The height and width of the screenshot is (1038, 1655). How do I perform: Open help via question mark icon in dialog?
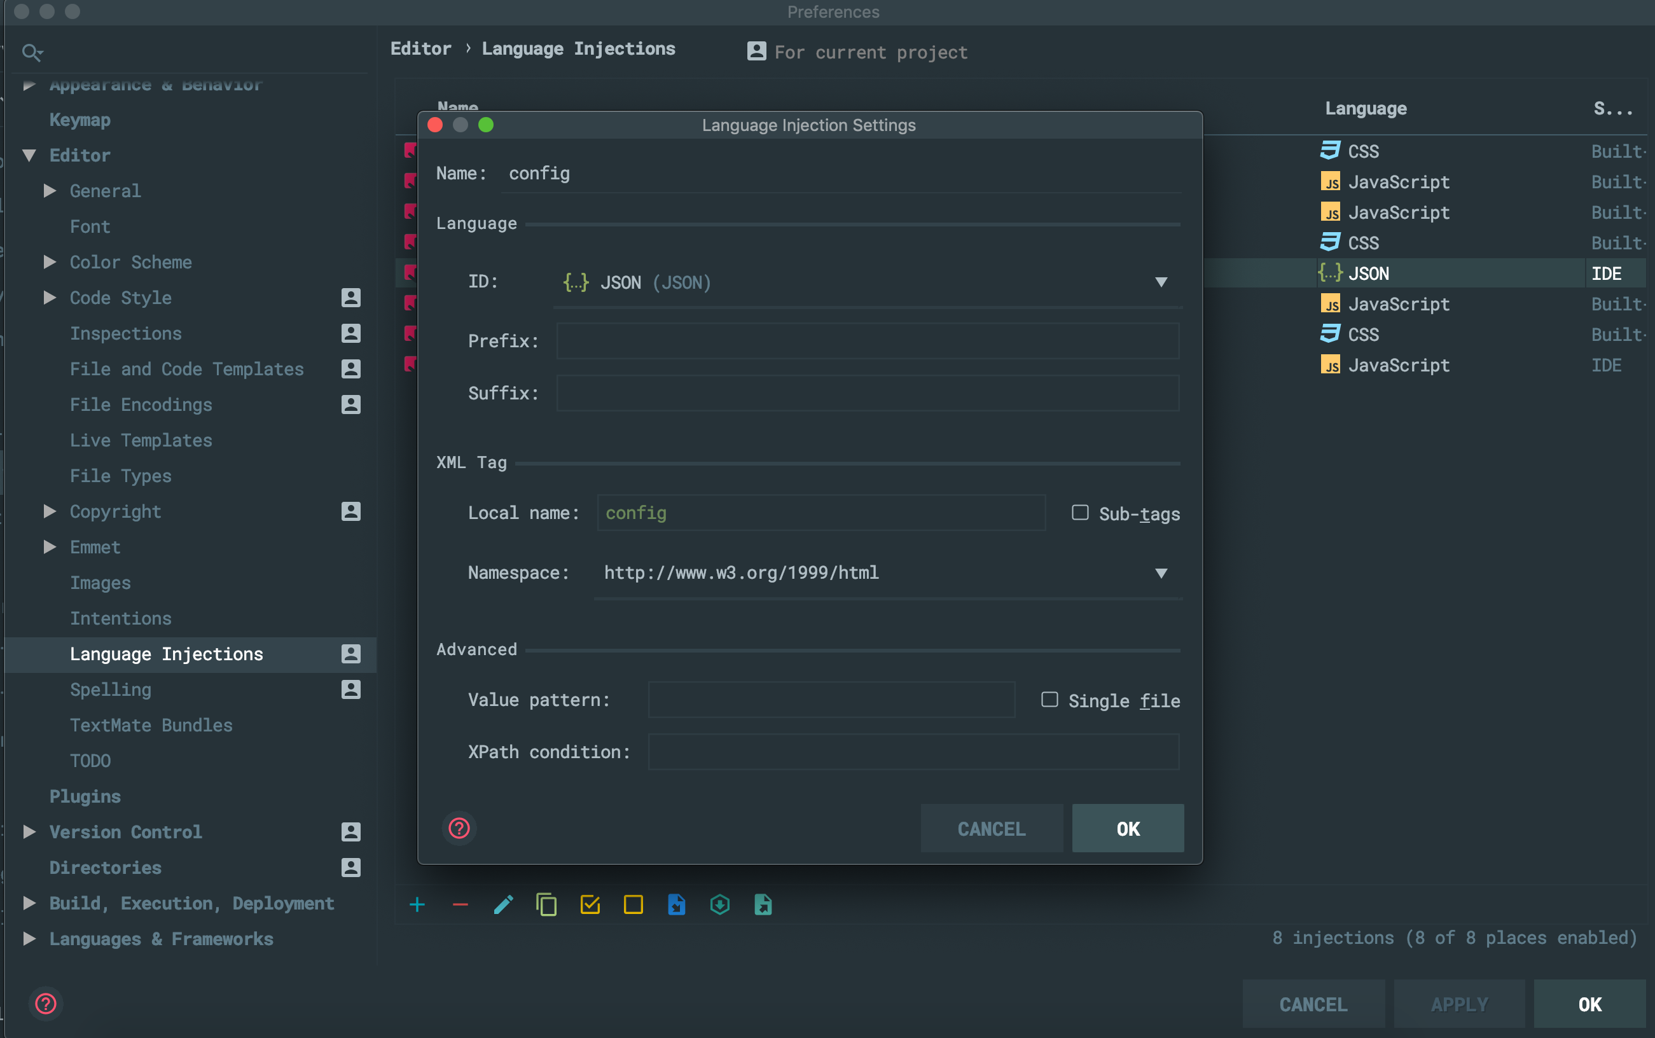click(459, 828)
